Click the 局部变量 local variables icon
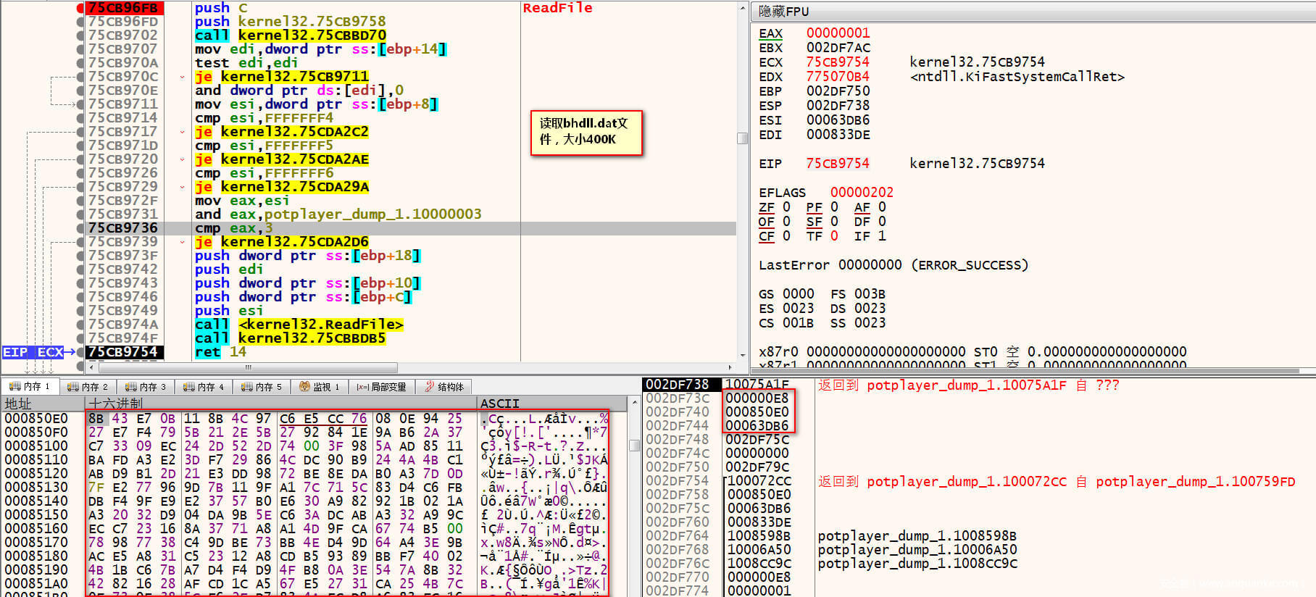The image size is (1316, 597). click(x=362, y=387)
